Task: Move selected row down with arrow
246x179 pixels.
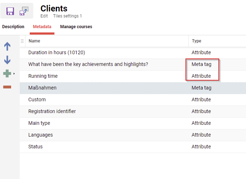Action: (7, 60)
